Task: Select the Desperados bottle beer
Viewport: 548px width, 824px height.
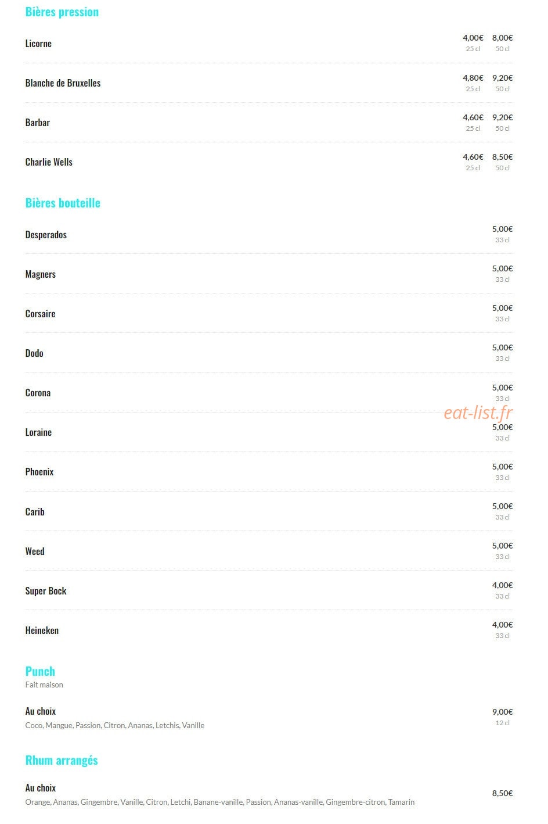Action: click(46, 235)
